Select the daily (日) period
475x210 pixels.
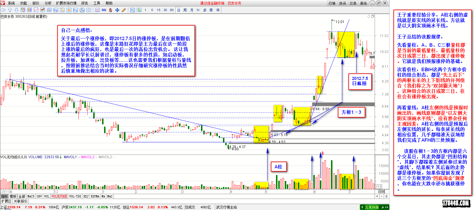[x=178, y=10]
